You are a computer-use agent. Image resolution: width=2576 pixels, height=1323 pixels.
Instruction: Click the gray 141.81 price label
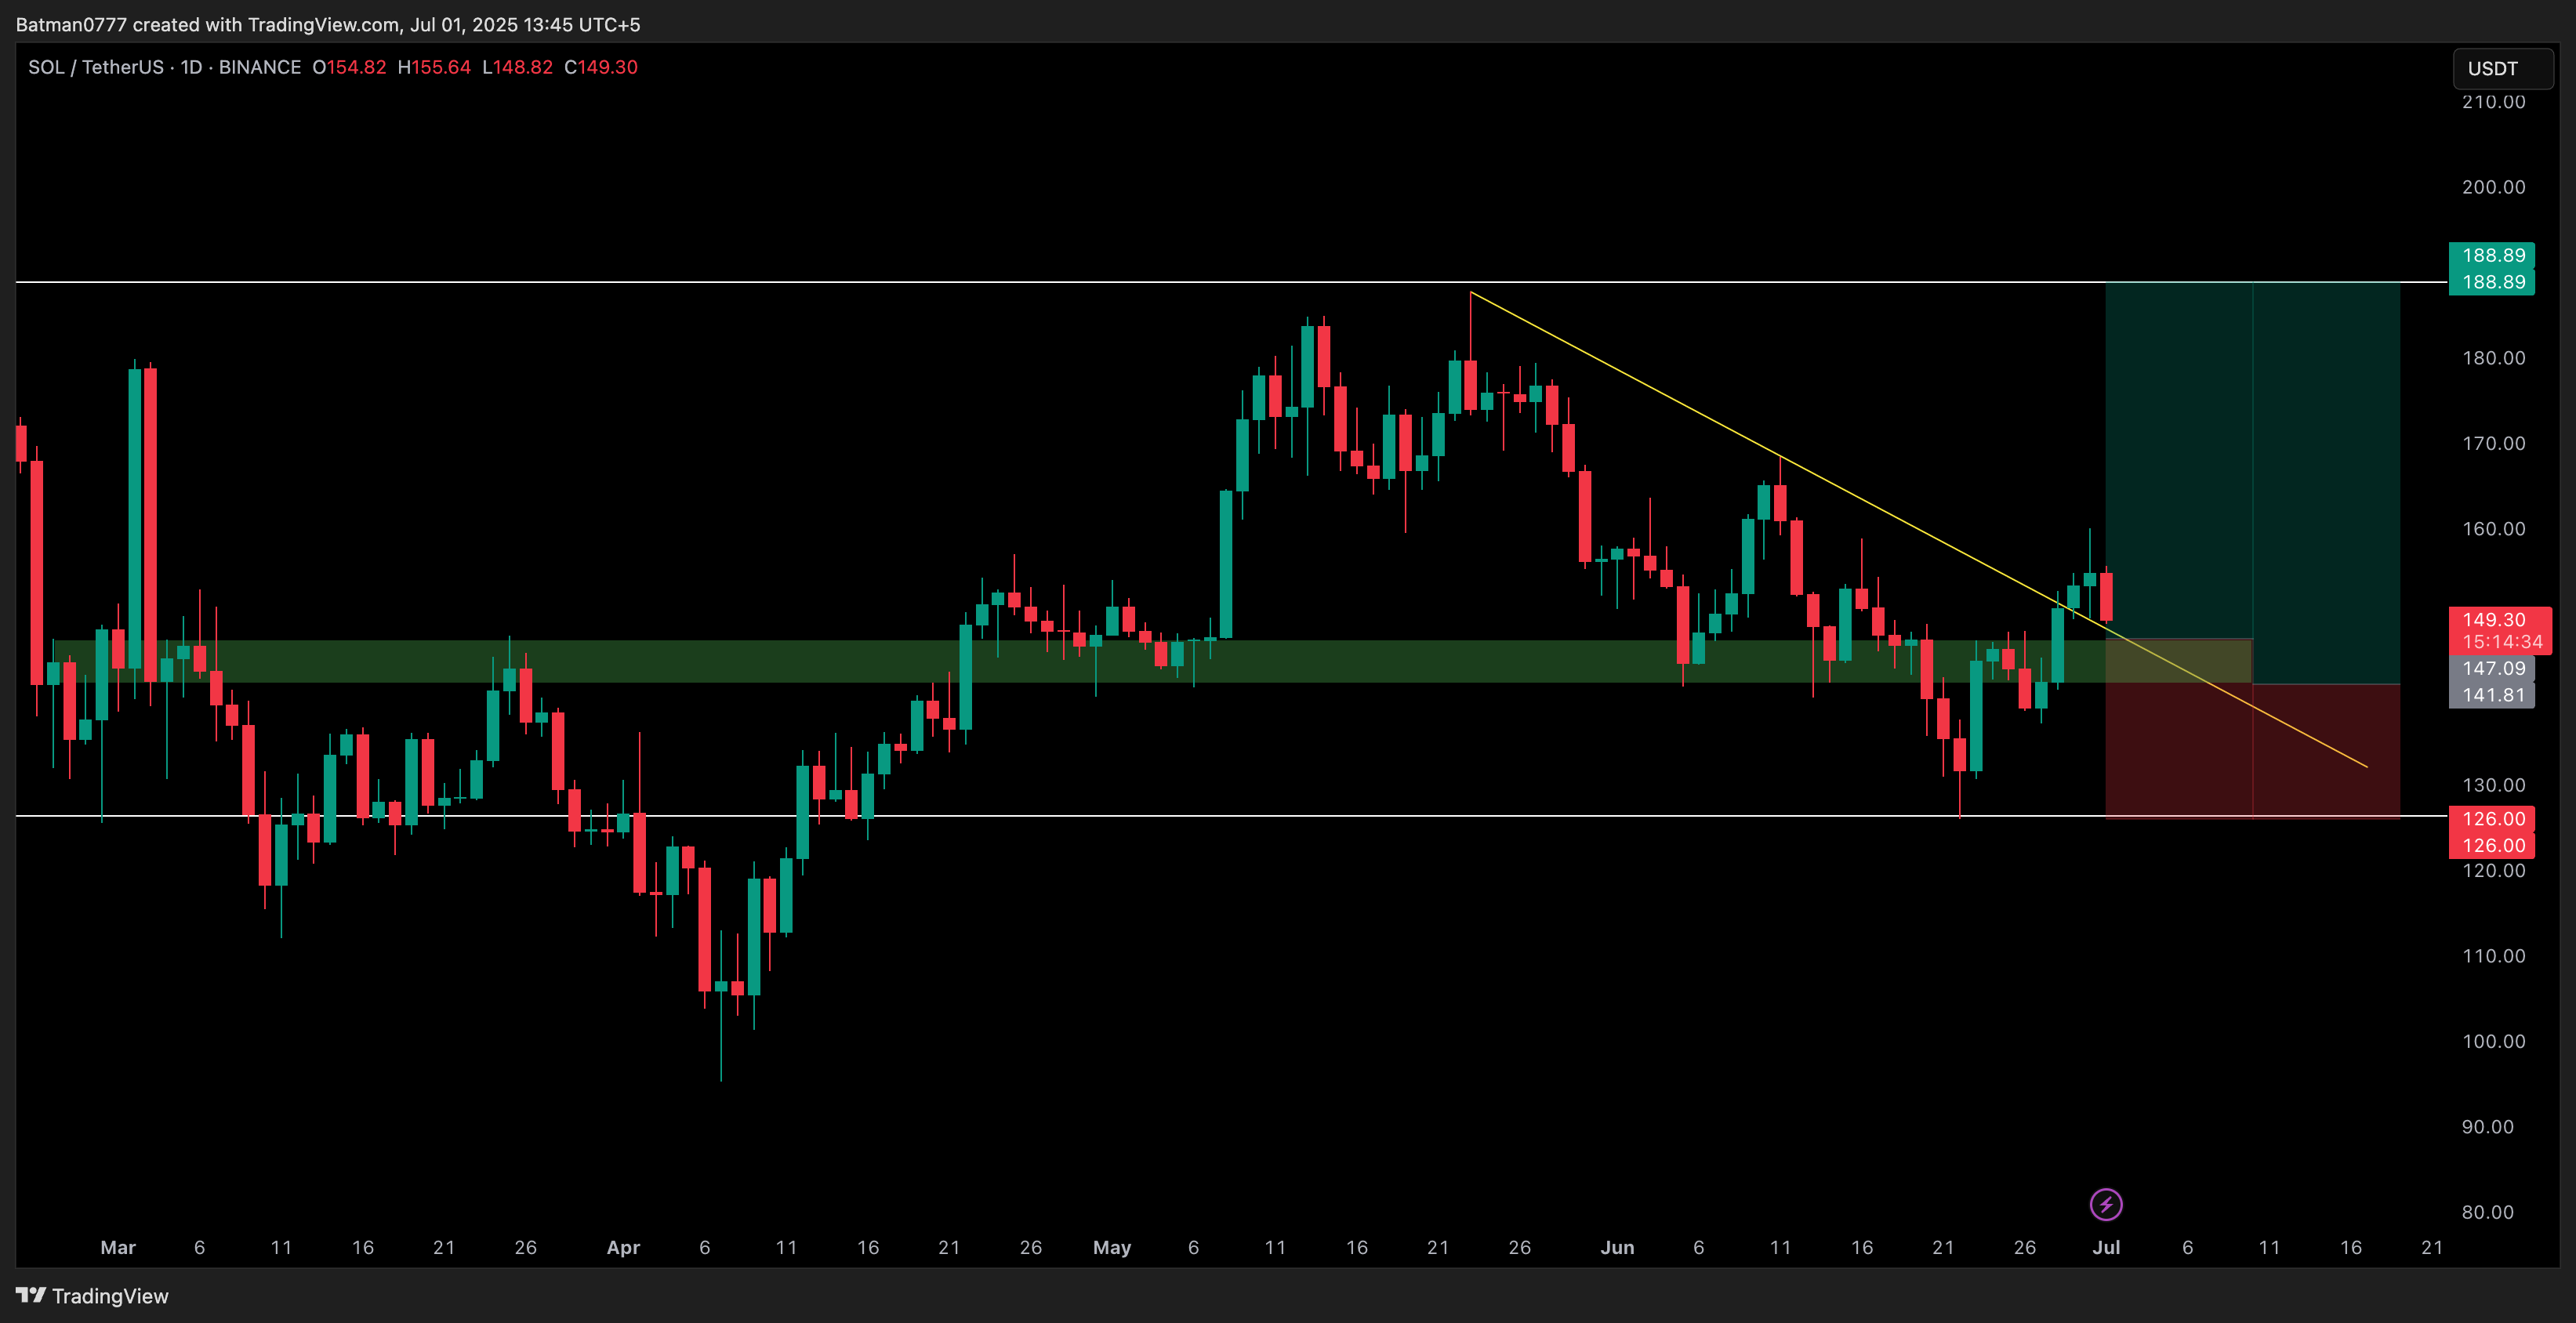pos(2492,695)
